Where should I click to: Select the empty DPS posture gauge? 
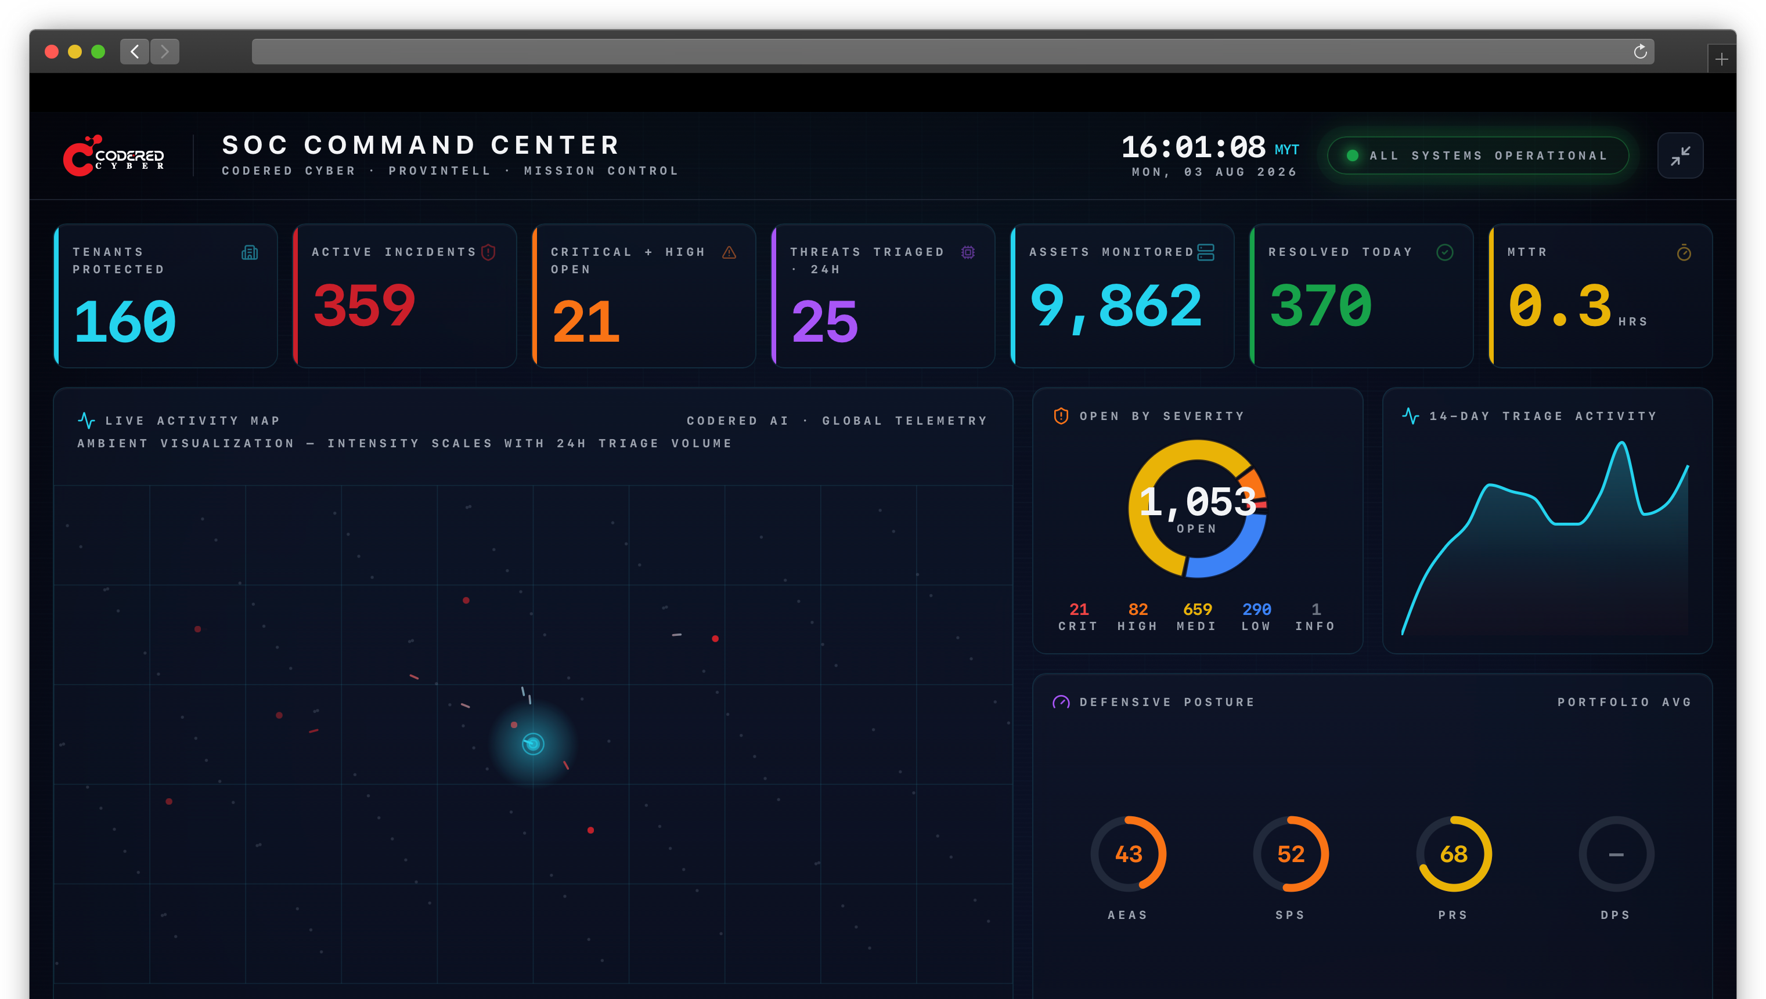pyautogui.click(x=1616, y=854)
